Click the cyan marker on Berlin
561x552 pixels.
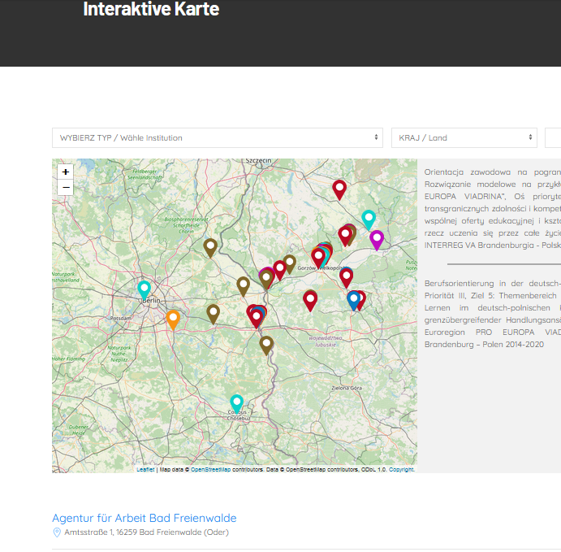[x=145, y=288]
